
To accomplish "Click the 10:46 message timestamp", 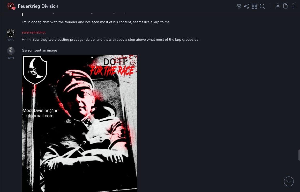I will (x=11, y=57).
